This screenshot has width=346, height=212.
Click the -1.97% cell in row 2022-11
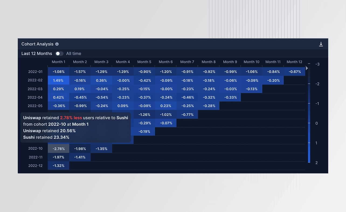point(58,157)
